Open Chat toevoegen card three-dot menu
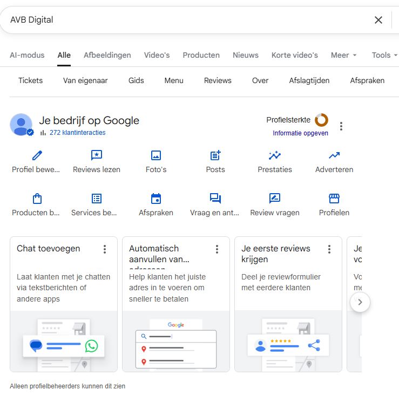Screen dimensions: 399x410 (x=105, y=249)
